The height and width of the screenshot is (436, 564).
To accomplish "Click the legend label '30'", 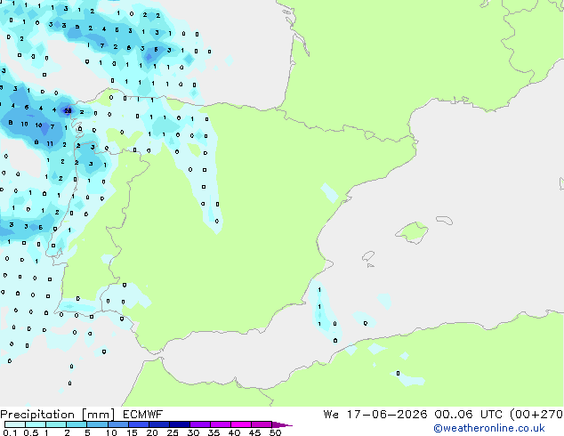I will click(x=193, y=432).
